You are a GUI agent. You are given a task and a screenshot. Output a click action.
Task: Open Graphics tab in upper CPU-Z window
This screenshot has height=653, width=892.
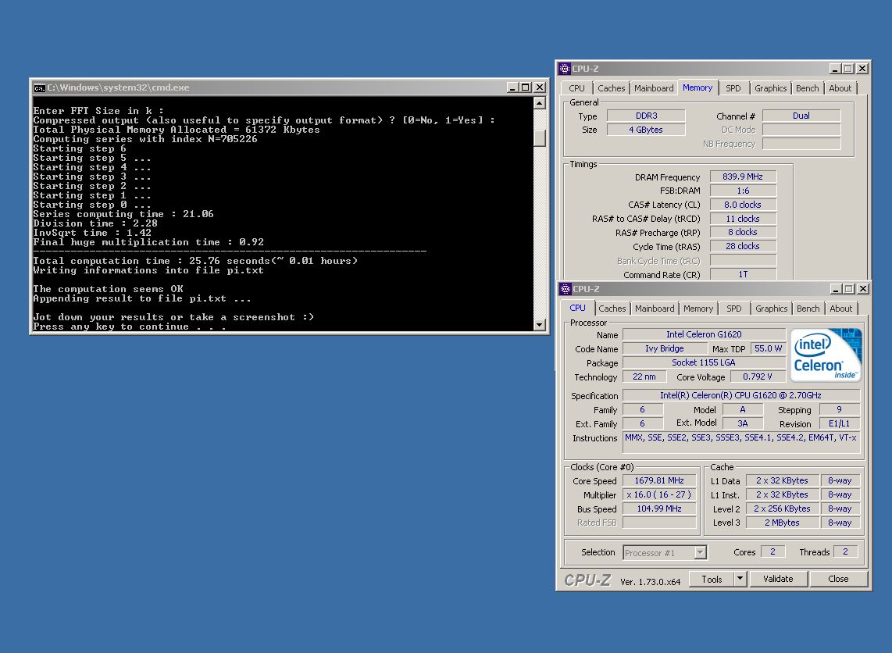[770, 88]
